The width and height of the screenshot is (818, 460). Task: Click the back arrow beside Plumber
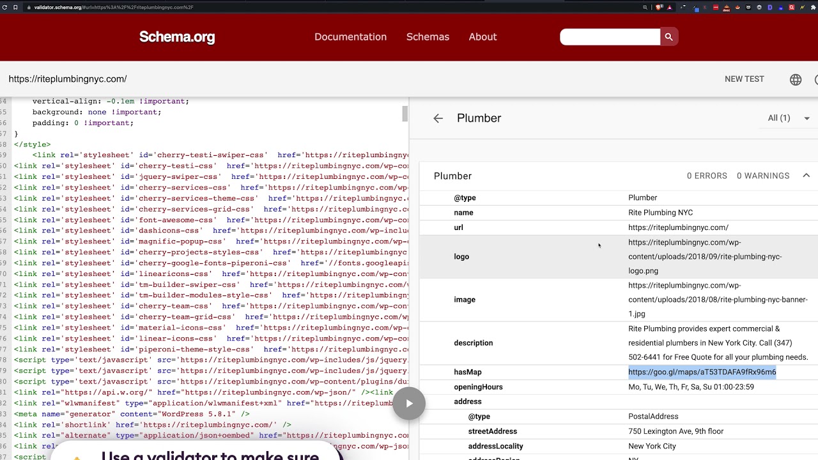[438, 118]
